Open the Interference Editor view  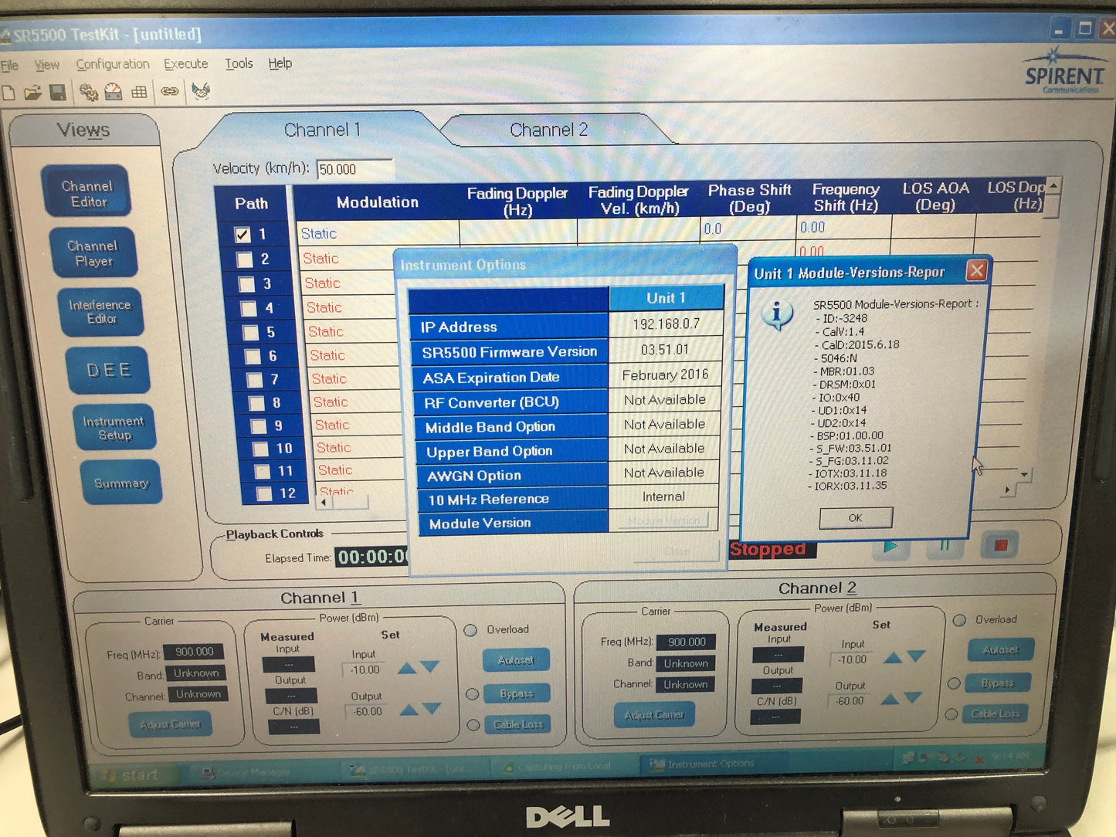pos(100,312)
